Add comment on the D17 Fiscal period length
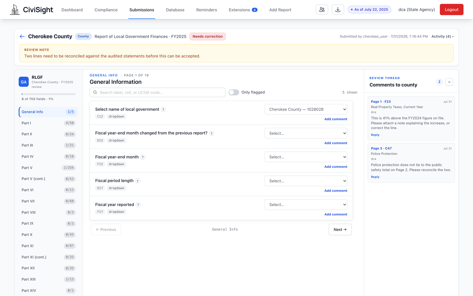The image size is (473, 296). (x=336, y=191)
